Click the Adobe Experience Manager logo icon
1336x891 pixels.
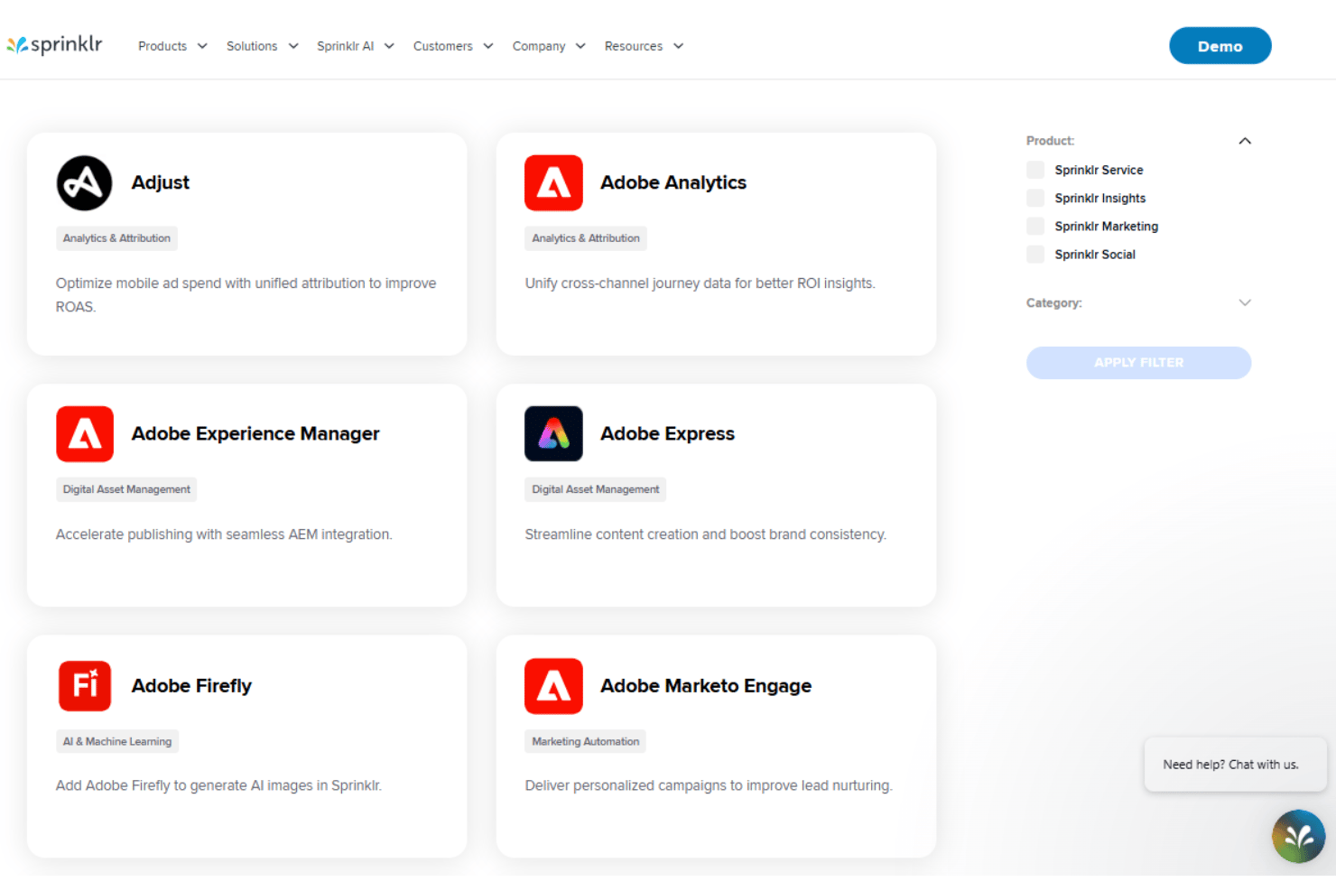pos(85,434)
